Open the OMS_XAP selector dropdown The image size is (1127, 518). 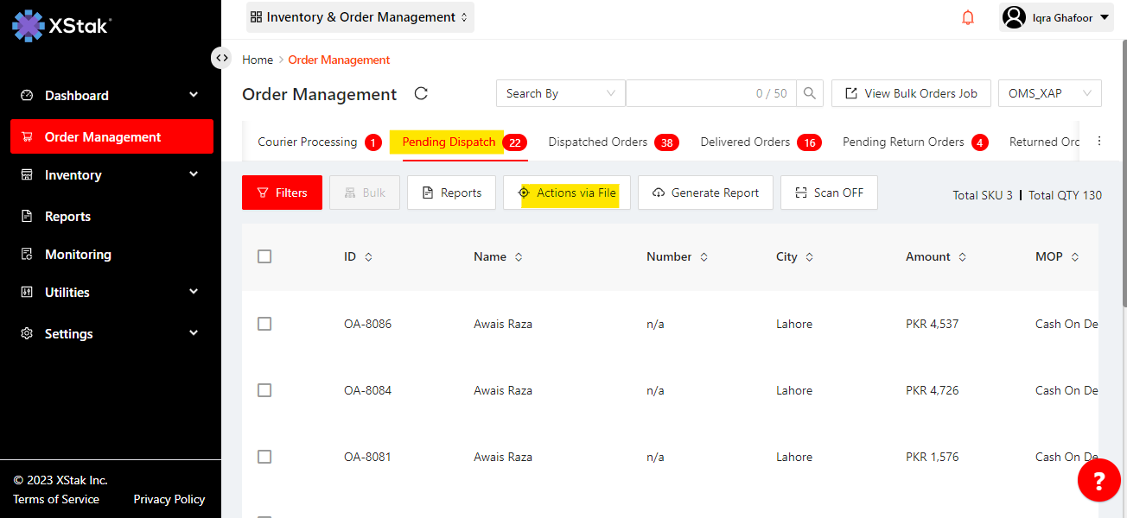(1049, 93)
